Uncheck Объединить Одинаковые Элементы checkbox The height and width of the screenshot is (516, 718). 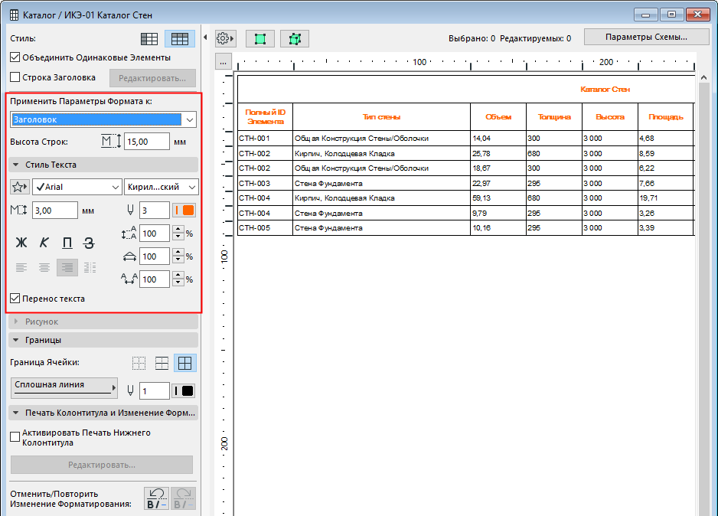coord(15,57)
